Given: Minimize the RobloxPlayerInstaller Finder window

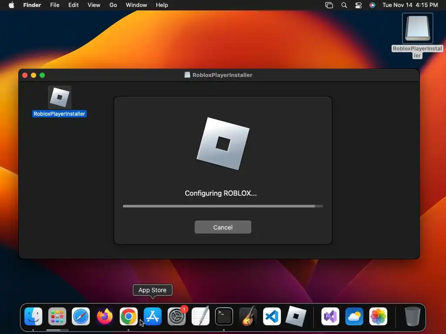Looking at the screenshot, I should (34, 75).
